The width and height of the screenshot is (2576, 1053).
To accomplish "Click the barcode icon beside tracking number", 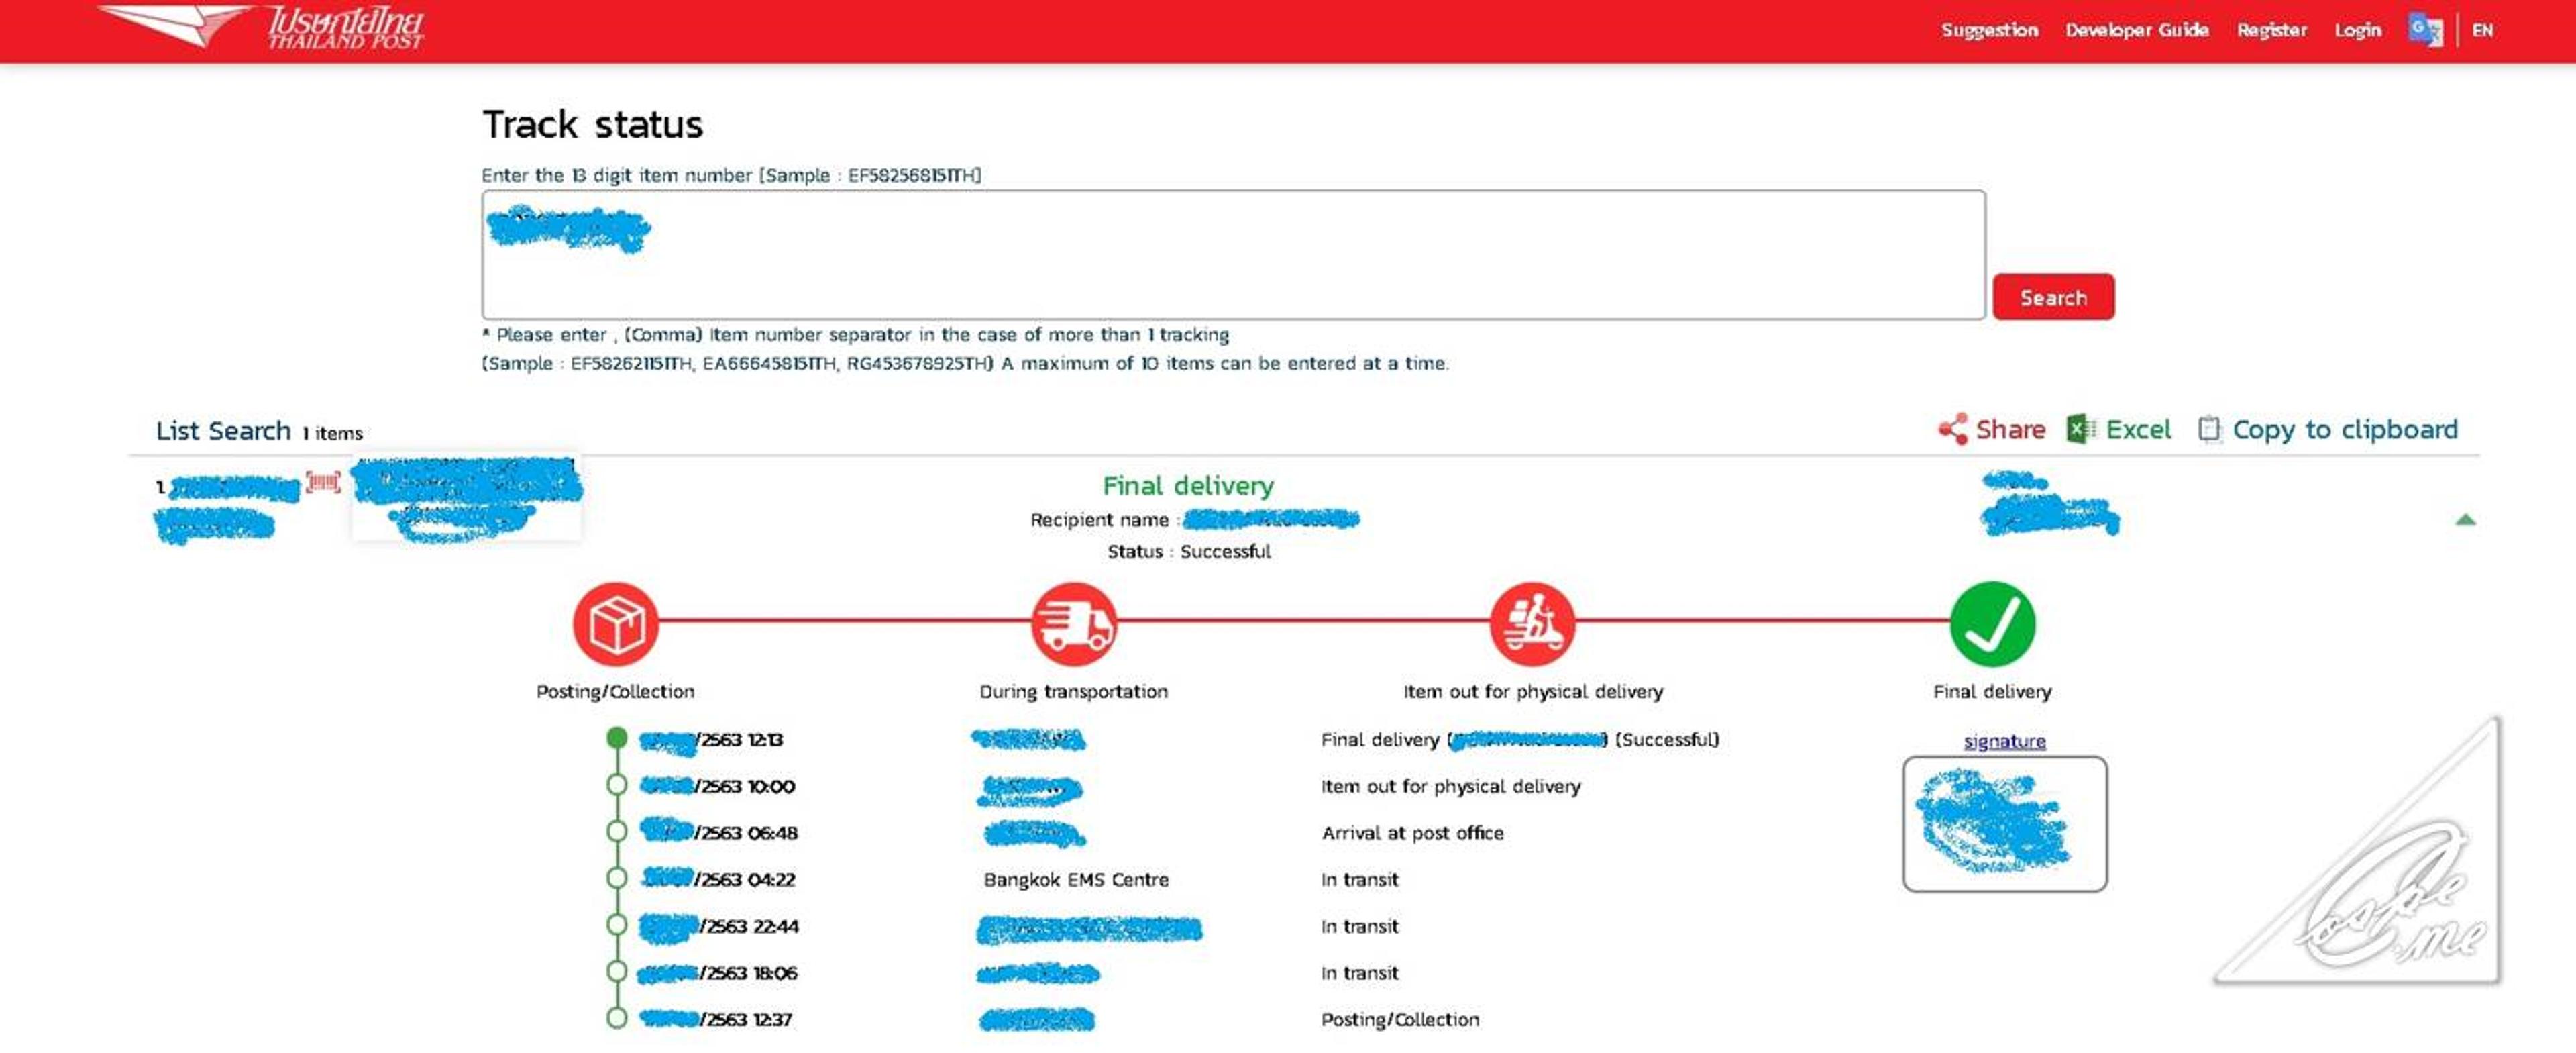I will pos(322,483).
